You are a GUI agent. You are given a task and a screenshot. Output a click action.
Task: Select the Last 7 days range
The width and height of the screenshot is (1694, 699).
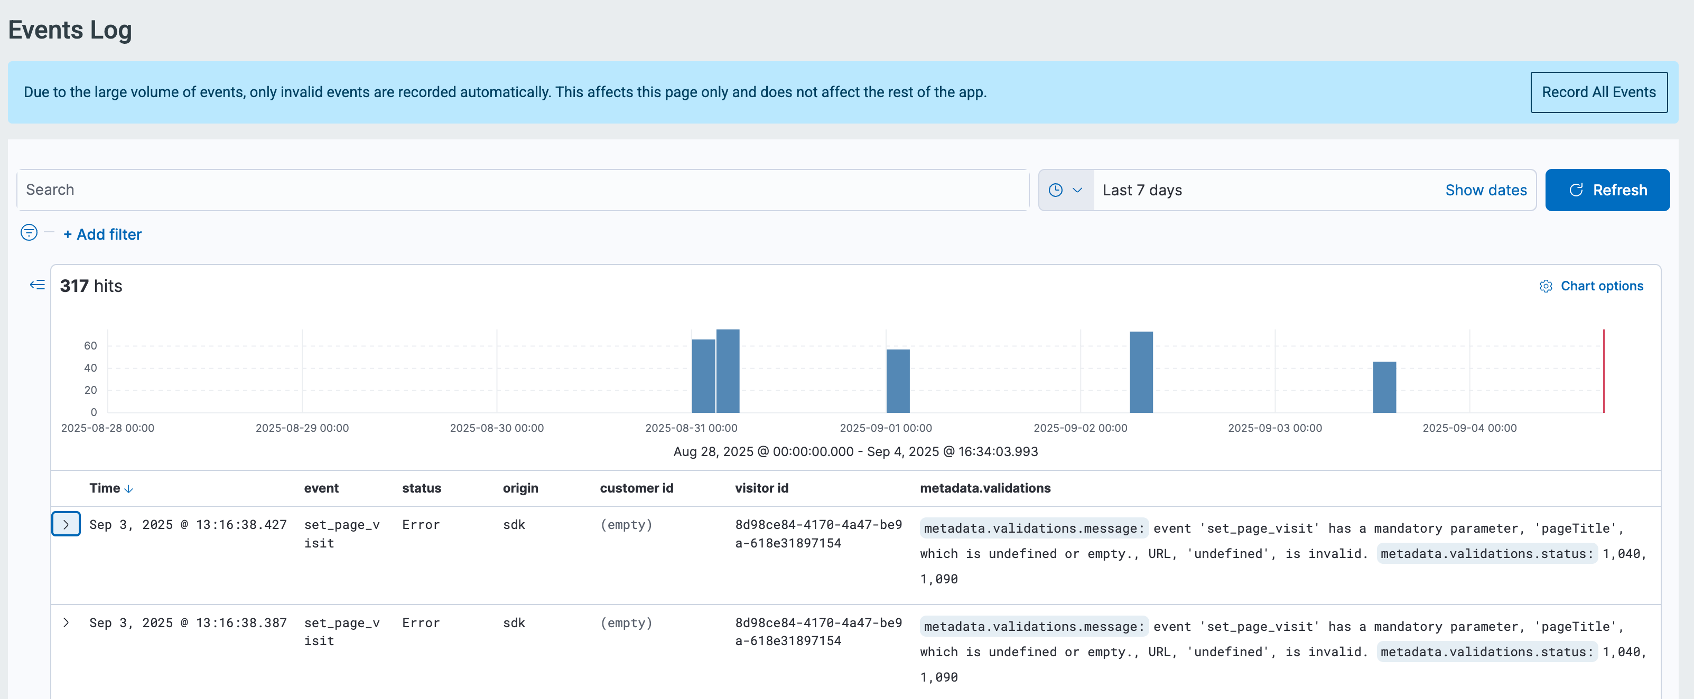click(1142, 190)
